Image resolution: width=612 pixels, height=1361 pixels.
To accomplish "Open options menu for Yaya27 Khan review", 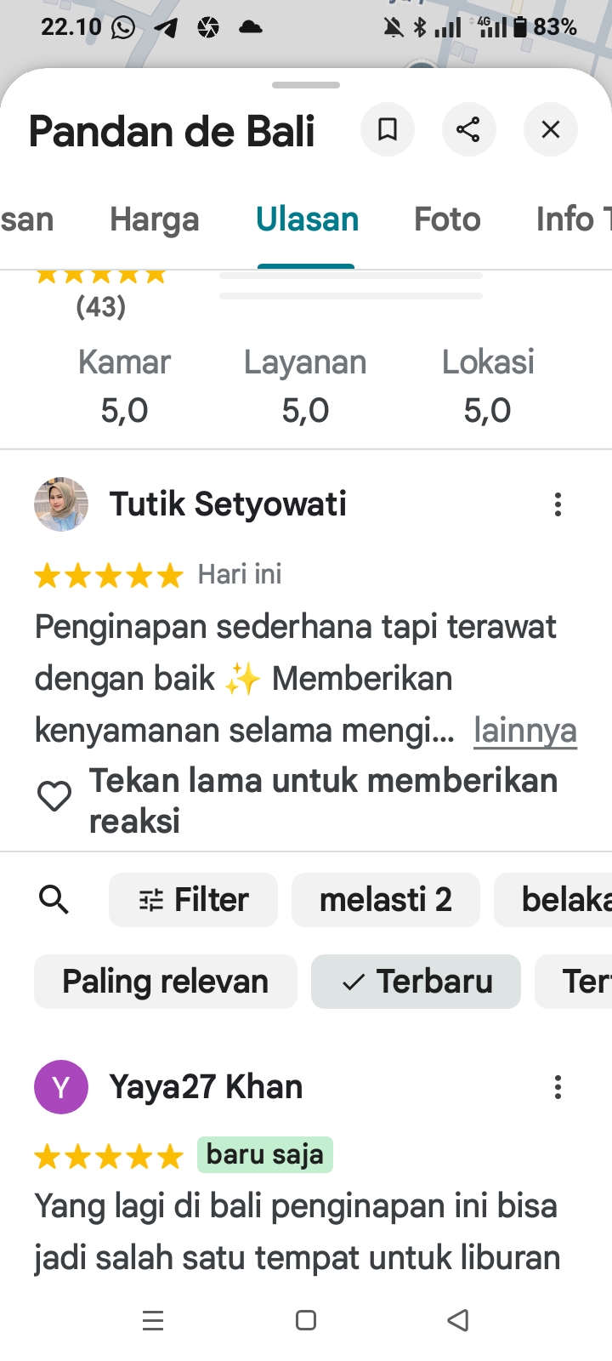I will coord(558,1087).
